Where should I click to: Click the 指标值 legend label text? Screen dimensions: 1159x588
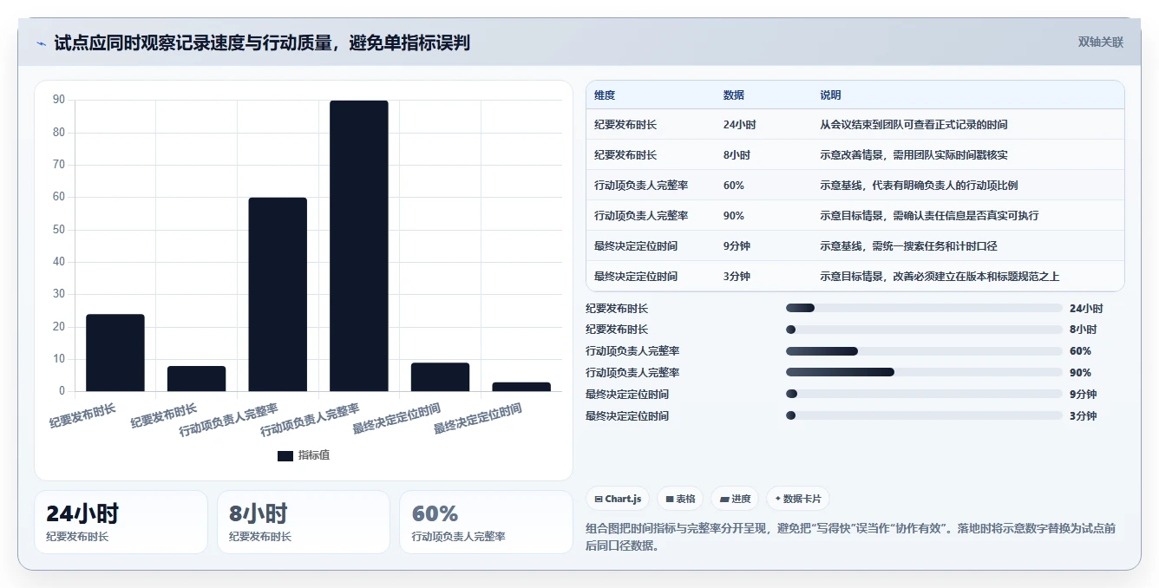coord(314,455)
